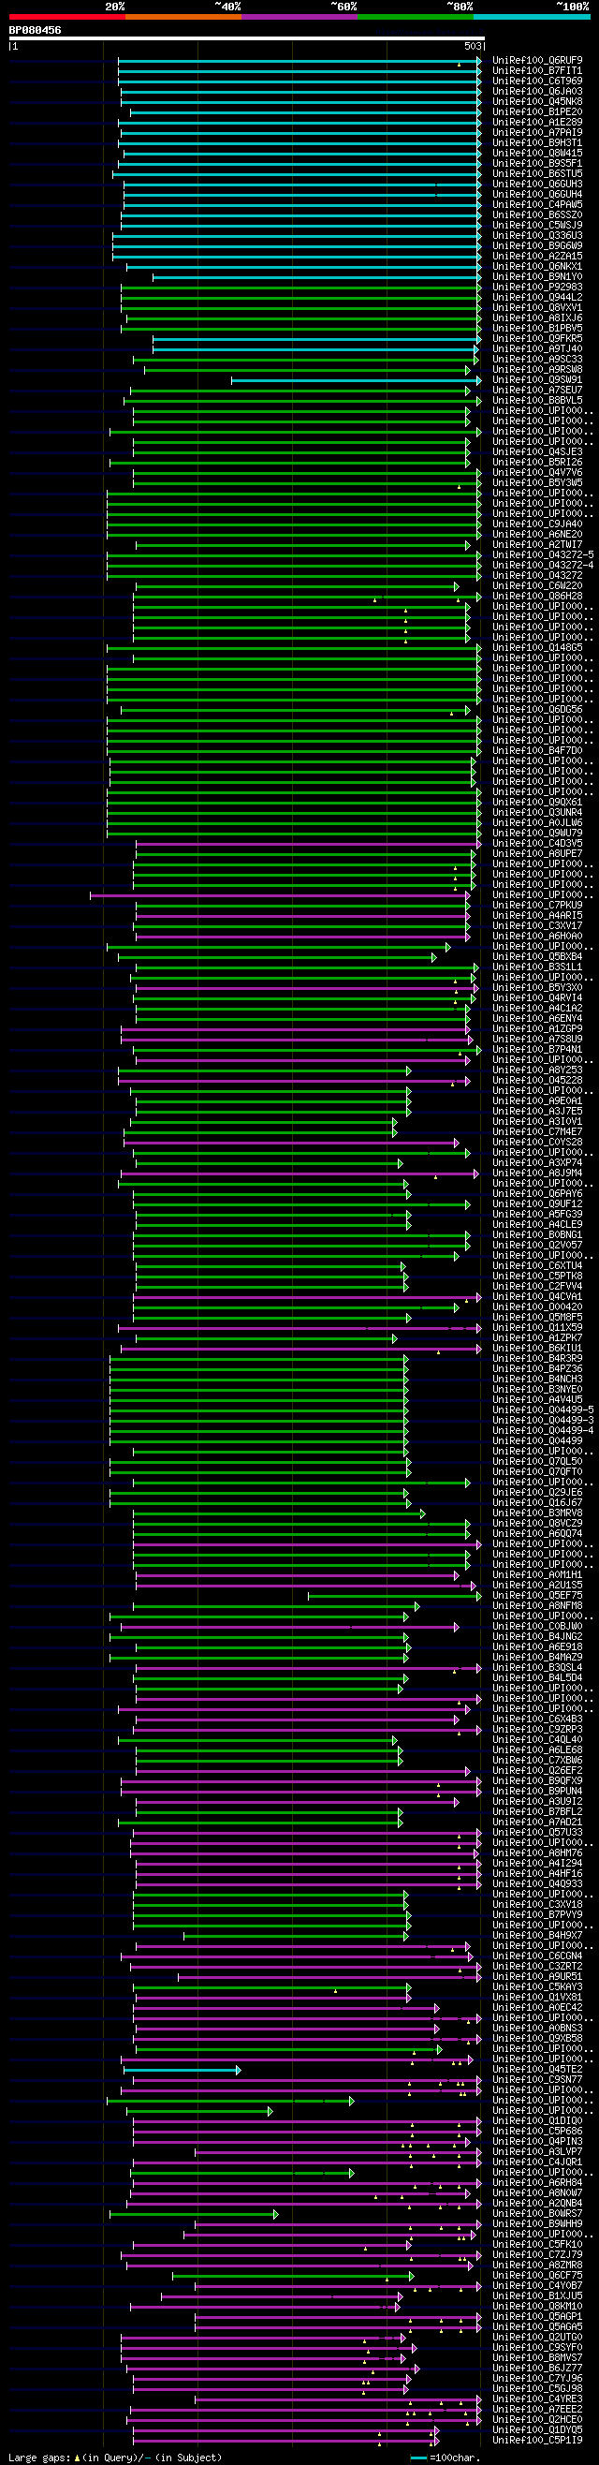
Task: Select the UniRef100_Q6JA03 label
Action: pos(538,91)
